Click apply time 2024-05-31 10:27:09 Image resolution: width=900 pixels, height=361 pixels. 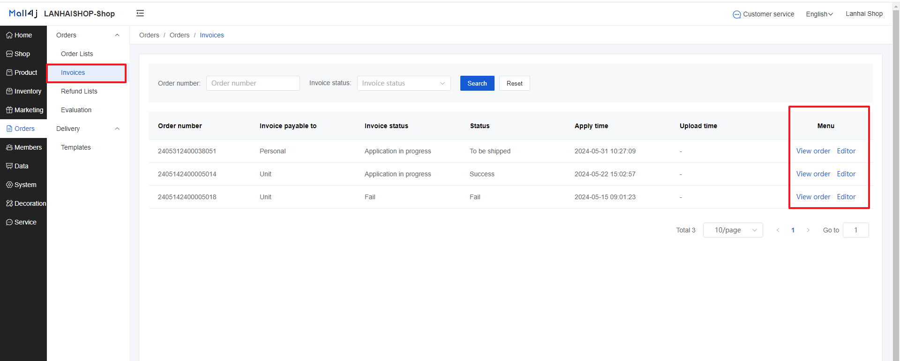point(605,151)
